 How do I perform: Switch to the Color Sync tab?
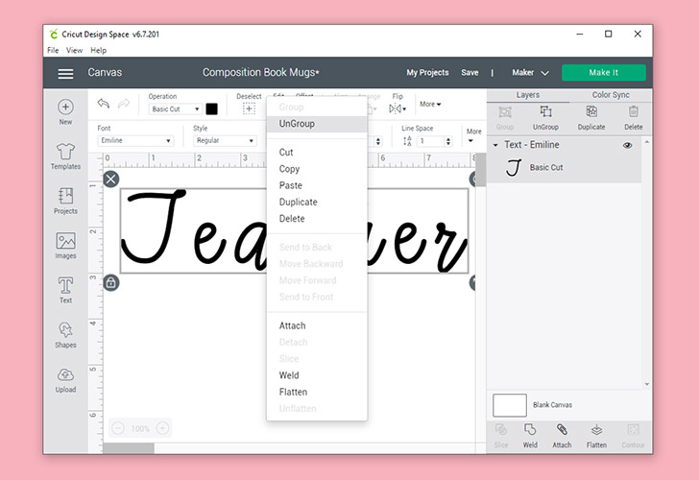point(611,95)
